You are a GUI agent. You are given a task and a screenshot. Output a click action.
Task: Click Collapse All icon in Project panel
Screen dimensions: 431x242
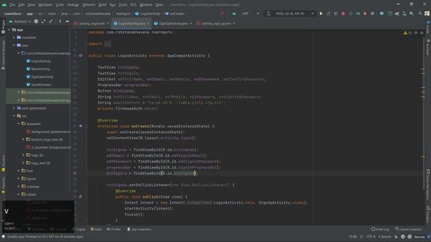pyautogui.click(x=51, y=22)
